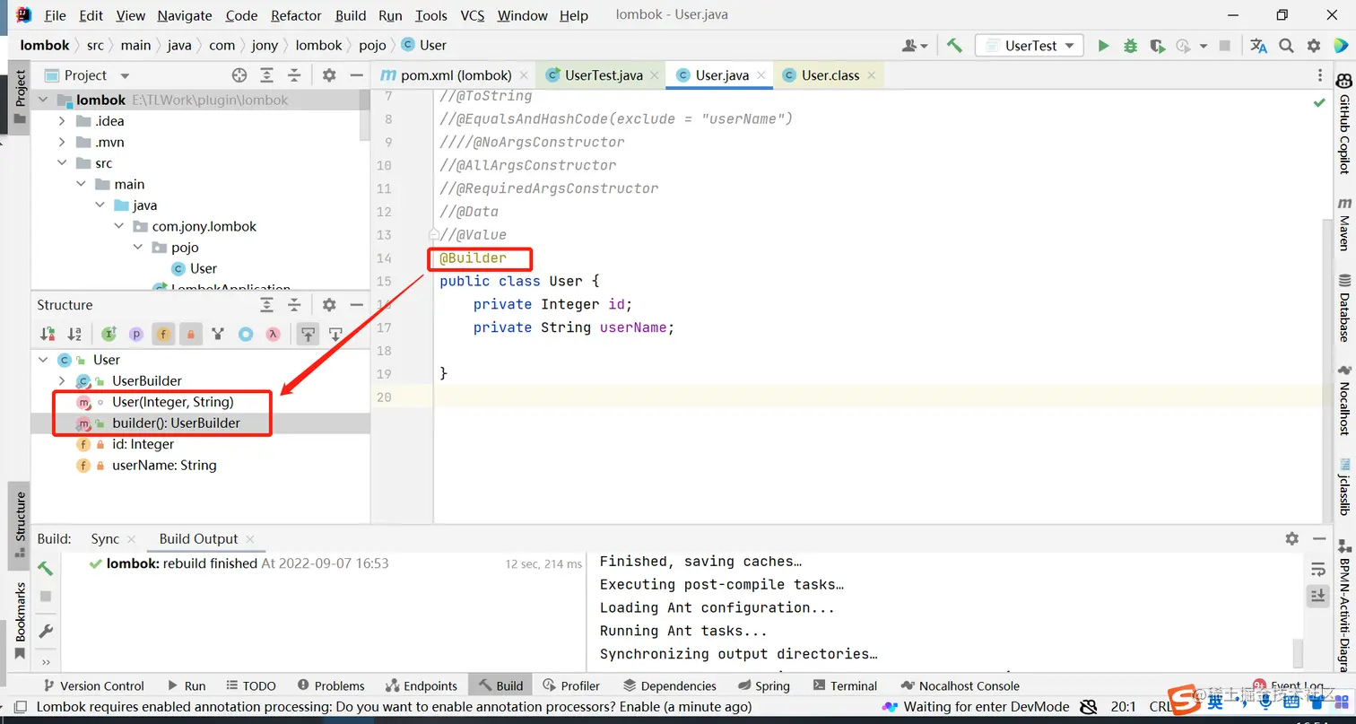Switch to the UserTest.java tab
Image resolution: width=1356 pixels, height=724 pixels.
click(603, 75)
